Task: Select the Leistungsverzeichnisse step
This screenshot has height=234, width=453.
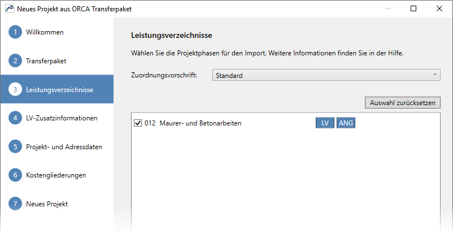Action: [56, 89]
